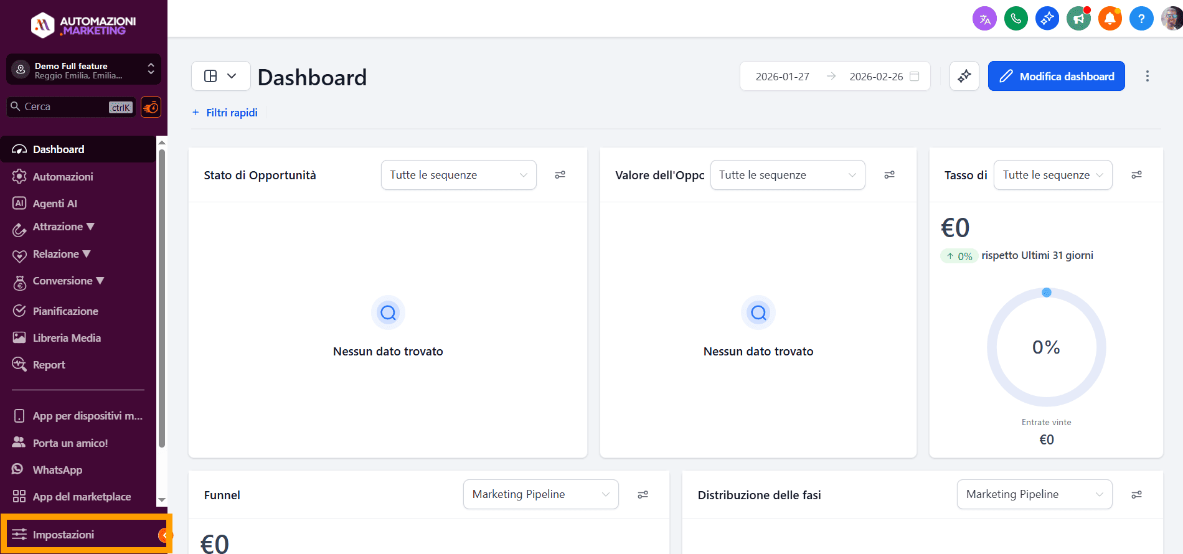1183x554 pixels.
Task: Click the orange quick actions icon beside search
Action: (151, 107)
